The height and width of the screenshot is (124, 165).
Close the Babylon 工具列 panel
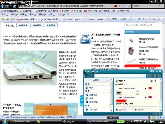click(108, 80)
